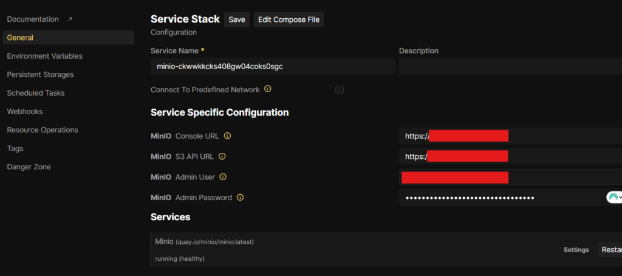Select General in the sidebar
The width and height of the screenshot is (622, 276).
68,38
